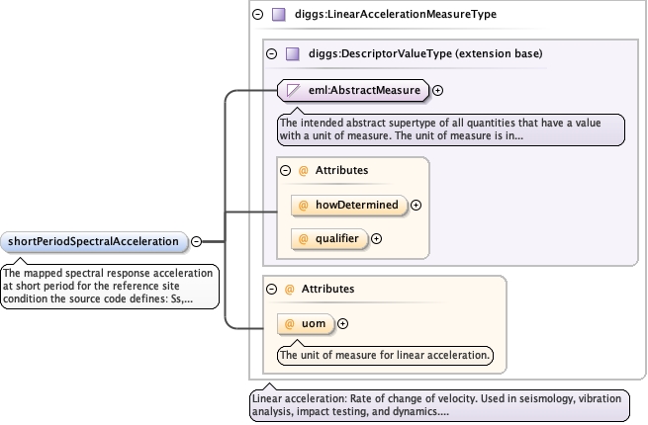Select the shortPeriodSpectralAcceleration element
This screenshot has width=648, height=425.
pos(94,241)
